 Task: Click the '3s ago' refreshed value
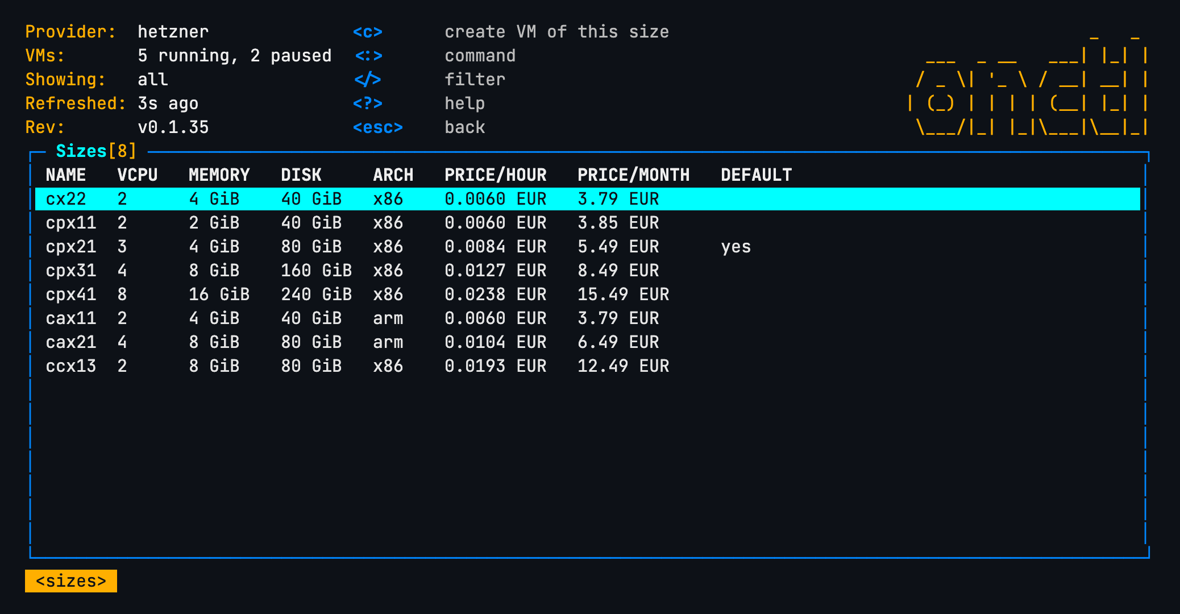coord(168,103)
